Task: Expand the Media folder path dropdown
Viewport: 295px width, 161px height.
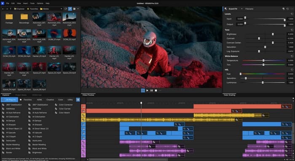Action: pyautogui.click(x=61, y=9)
